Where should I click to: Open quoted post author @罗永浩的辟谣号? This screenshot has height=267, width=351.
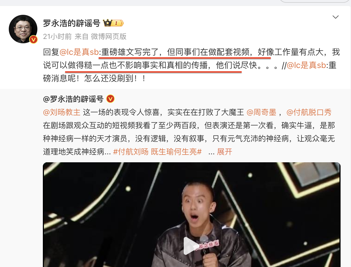(73, 99)
